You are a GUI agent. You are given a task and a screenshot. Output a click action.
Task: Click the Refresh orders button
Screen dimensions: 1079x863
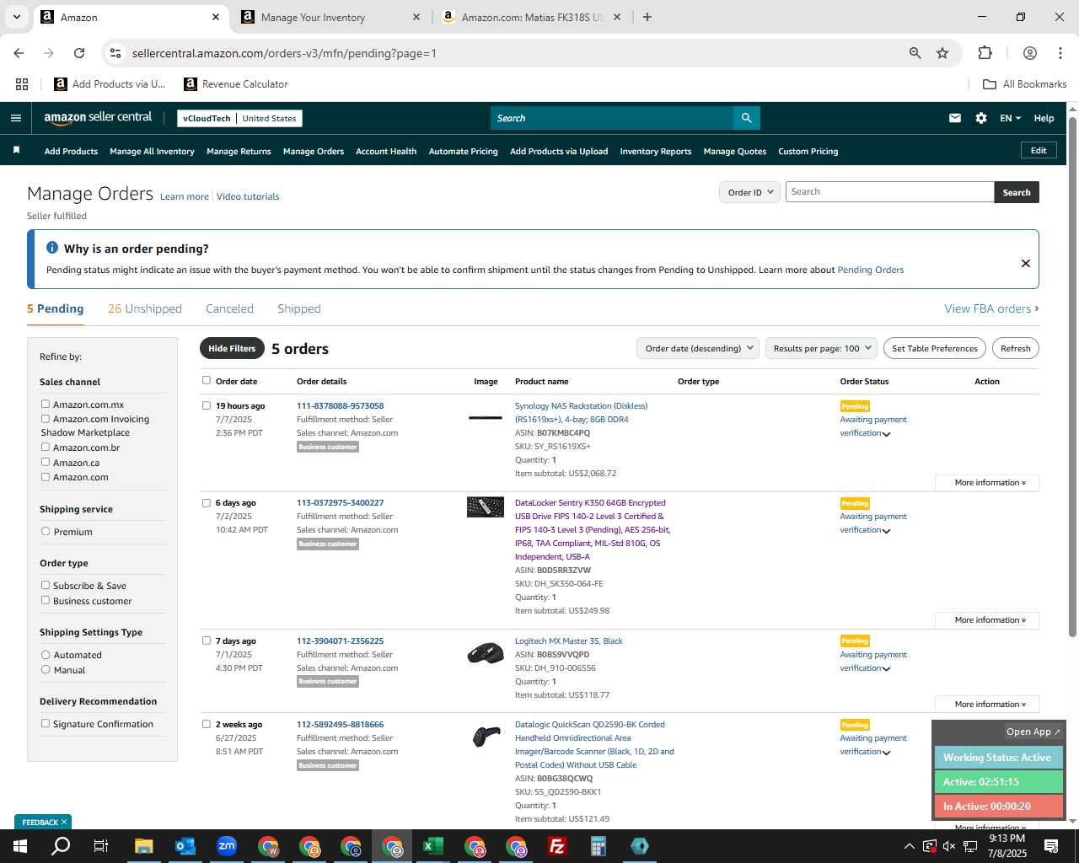pyautogui.click(x=1015, y=348)
